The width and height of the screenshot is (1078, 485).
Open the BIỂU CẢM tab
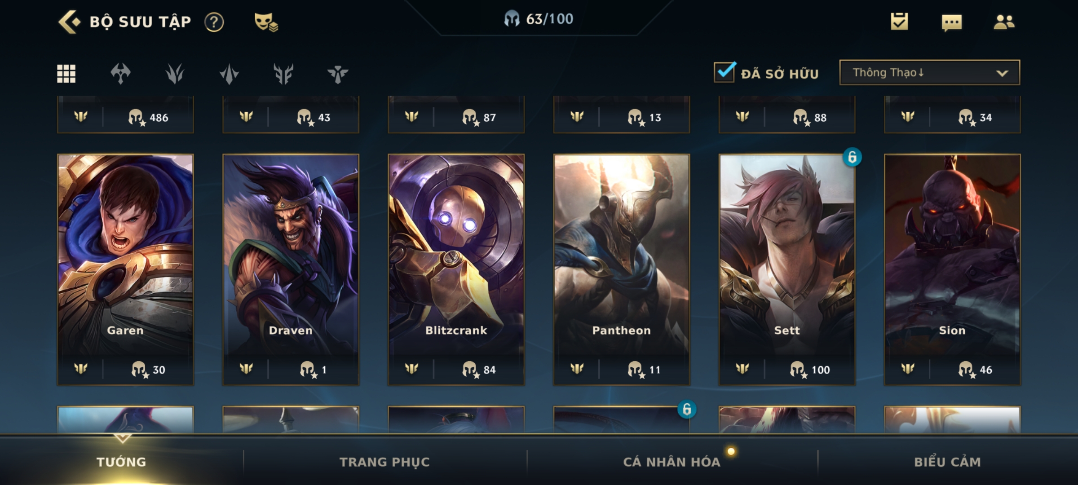(947, 462)
